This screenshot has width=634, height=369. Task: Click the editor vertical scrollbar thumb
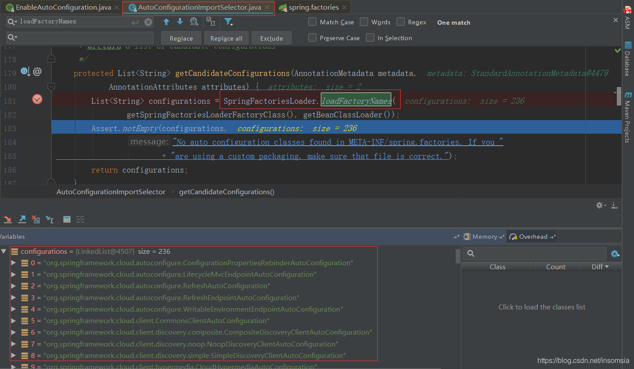[619, 97]
